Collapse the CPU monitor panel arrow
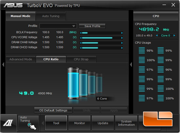This screenshot has height=133, width=180. pos(131,65)
